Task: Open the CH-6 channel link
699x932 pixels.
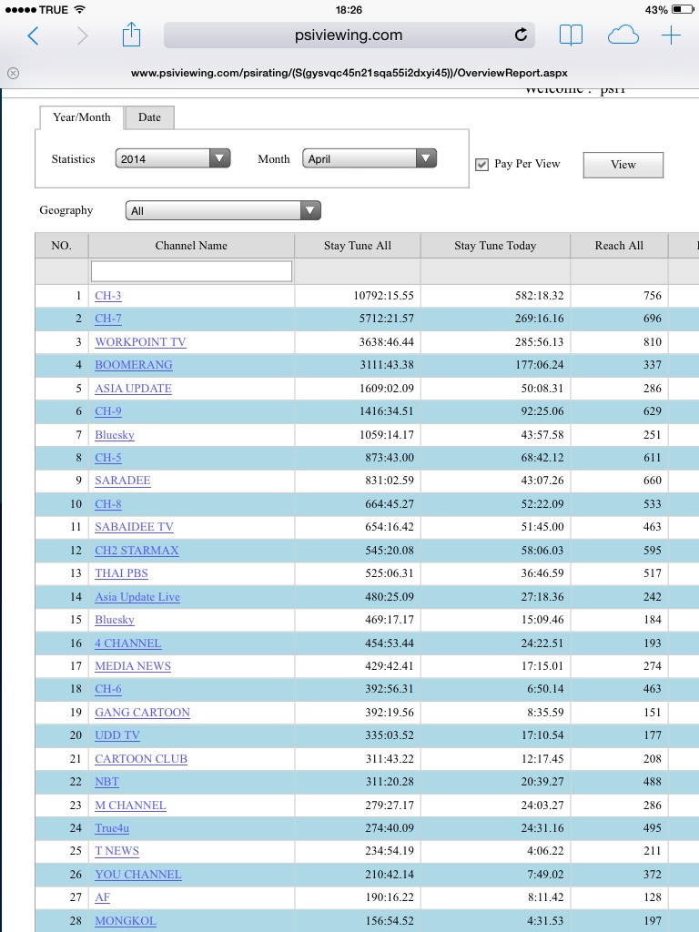Action: 107,689
